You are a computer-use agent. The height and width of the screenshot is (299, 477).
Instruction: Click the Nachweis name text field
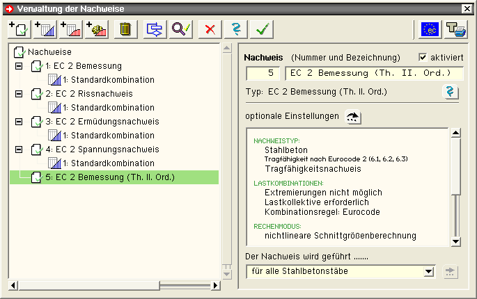click(x=374, y=72)
